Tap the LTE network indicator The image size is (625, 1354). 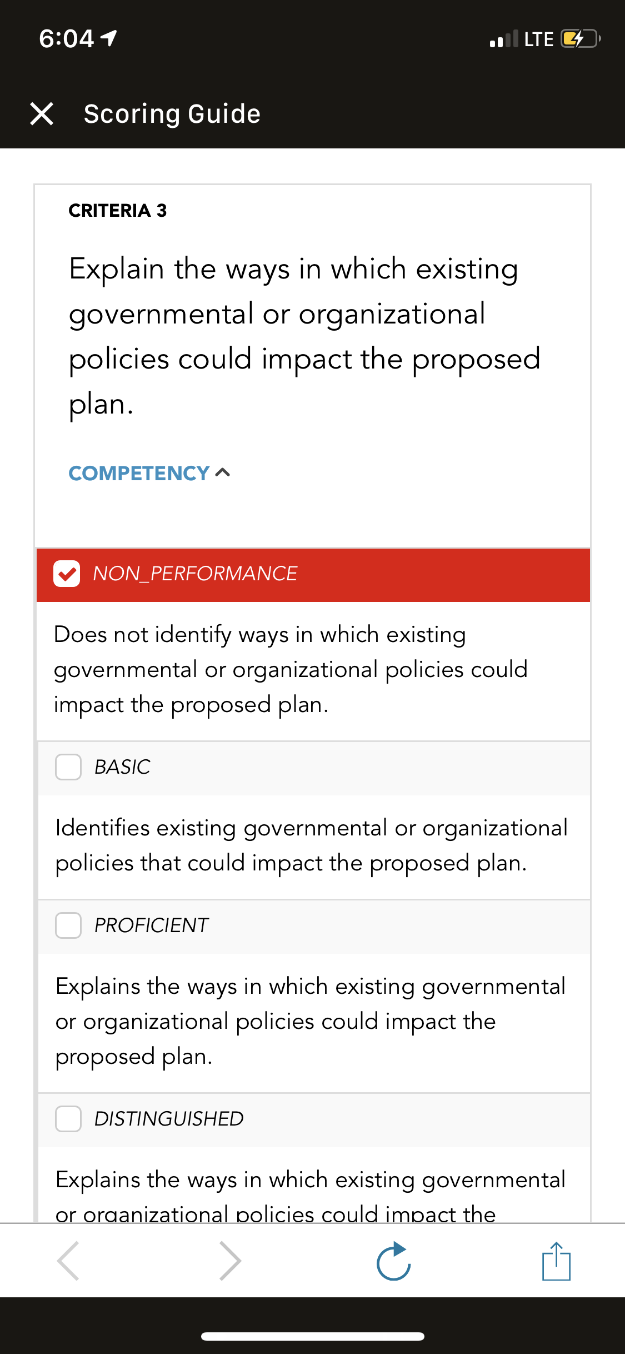pos(539,39)
